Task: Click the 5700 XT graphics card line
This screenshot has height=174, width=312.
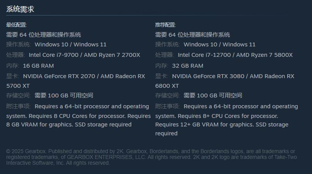Action: click(x=18, y=86)
